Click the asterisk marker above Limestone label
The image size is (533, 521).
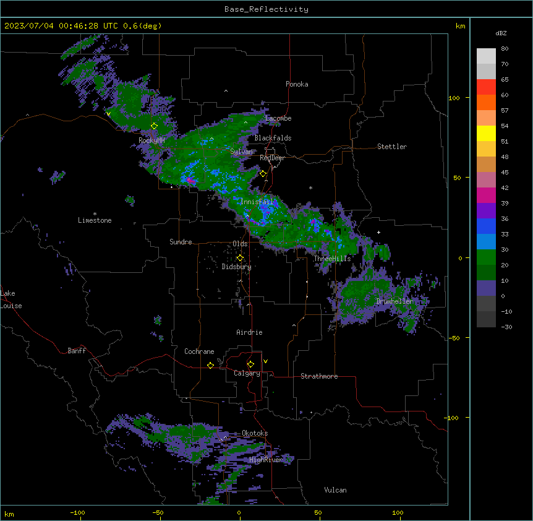pos(95,214)
